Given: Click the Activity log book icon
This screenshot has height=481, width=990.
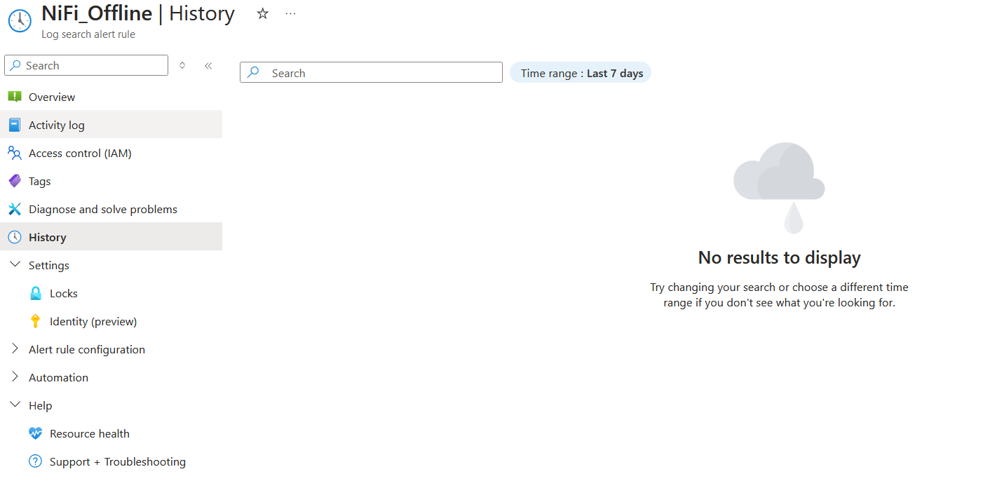Looking at the screenshot, I should point(15,125).
